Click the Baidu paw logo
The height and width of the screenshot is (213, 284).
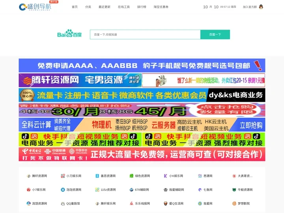pos(69,33)
